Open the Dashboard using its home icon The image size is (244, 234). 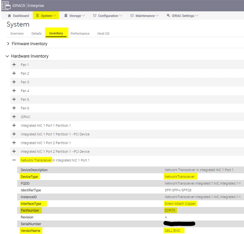click(10, 15)
